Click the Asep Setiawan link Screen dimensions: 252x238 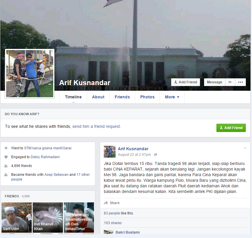point(56,175)
